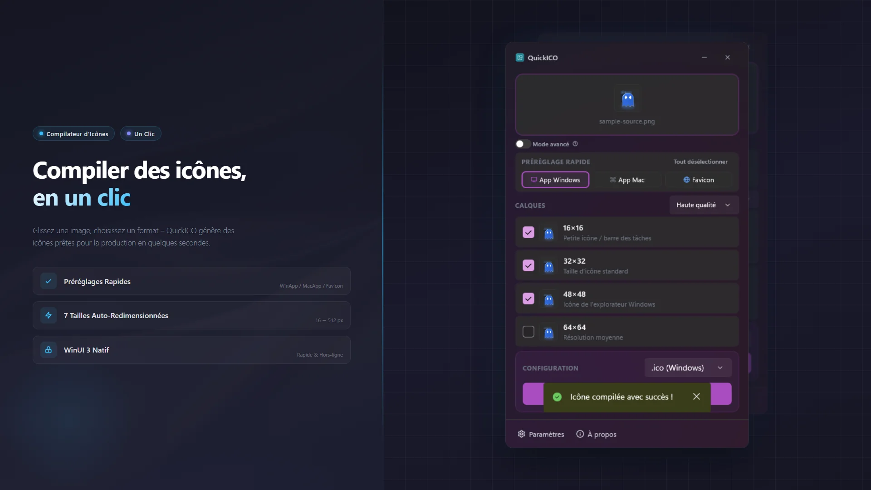This screenshot has height=490, width=871.
Task: Select the Favicon preset
Action: [699, 180]
